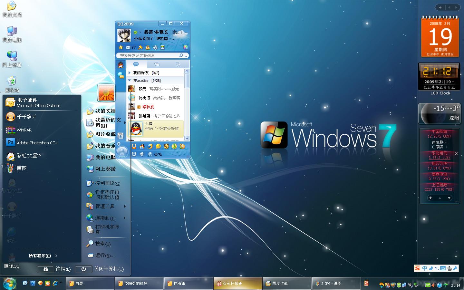Click the QQ main menu round button
The image size is (464, 290).
tap(122, 152)
